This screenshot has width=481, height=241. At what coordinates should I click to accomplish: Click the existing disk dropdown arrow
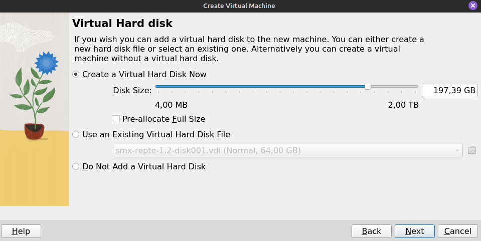pos(457,150)
